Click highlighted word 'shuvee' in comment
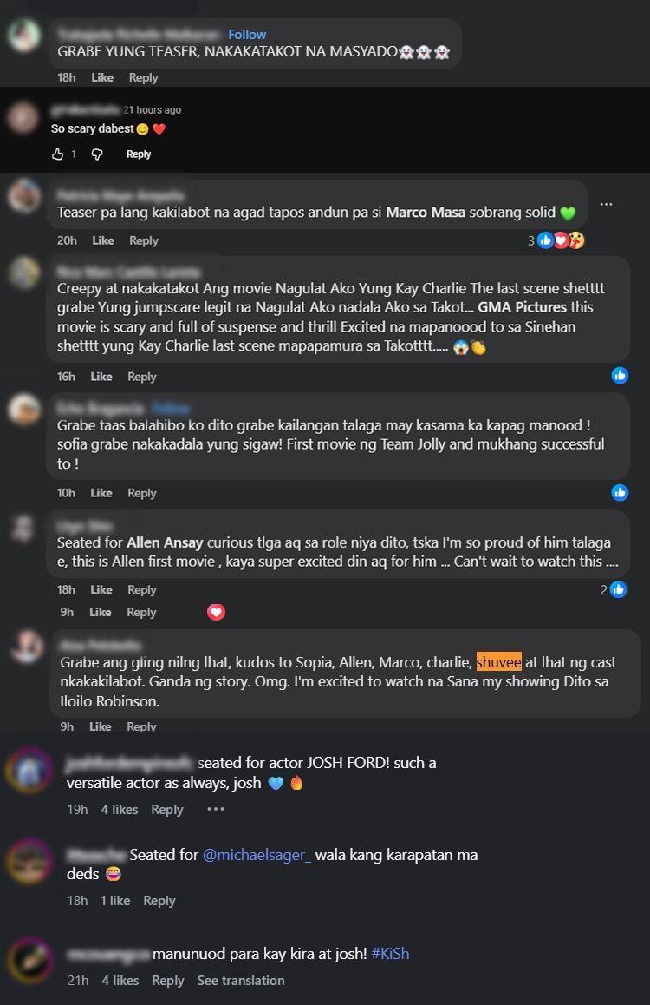 tap(498, 662)
